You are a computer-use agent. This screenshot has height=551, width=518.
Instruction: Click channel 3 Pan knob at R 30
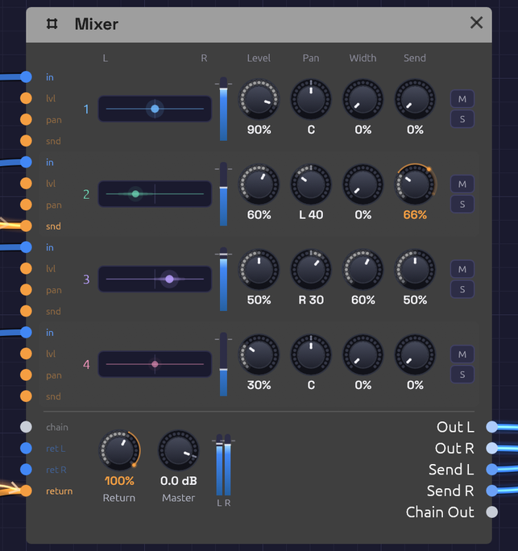(x=311, y=269)
